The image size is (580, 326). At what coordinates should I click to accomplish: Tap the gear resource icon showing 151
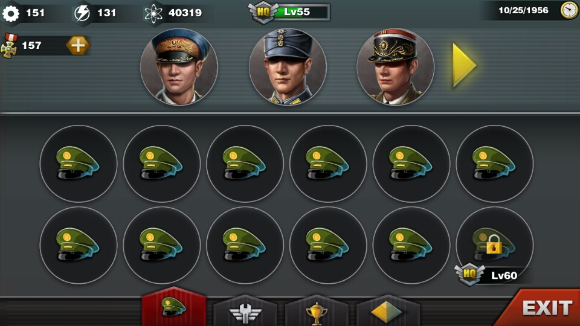pos(11,13)
